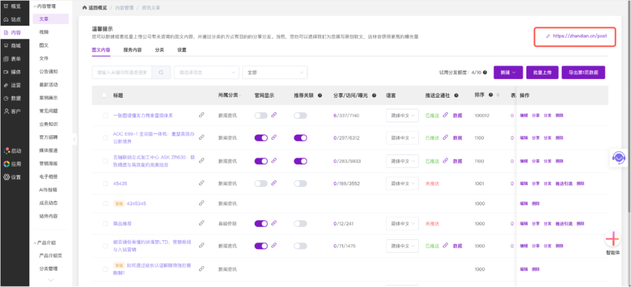The height and width of the screenshot is (287, 631).
Task: Collapse the secondary sidebar with arrow handle
Action: (74, 139)
